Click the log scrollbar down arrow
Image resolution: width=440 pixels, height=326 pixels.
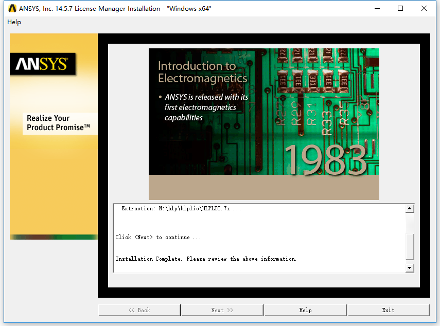pos(410,268)
